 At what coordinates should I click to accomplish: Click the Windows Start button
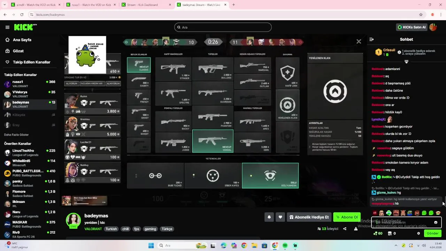pyautogui.click(x=151, y=246)
